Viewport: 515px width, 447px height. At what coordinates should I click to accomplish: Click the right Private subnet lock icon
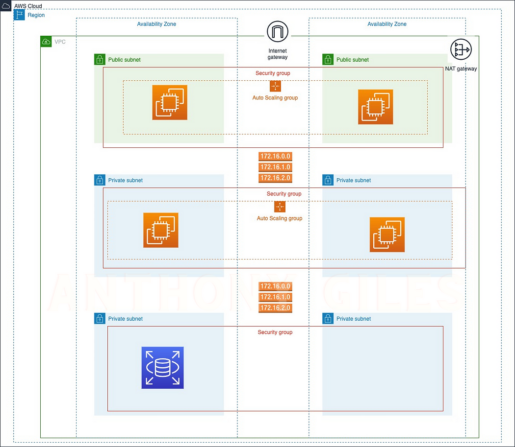click(328, 180)
